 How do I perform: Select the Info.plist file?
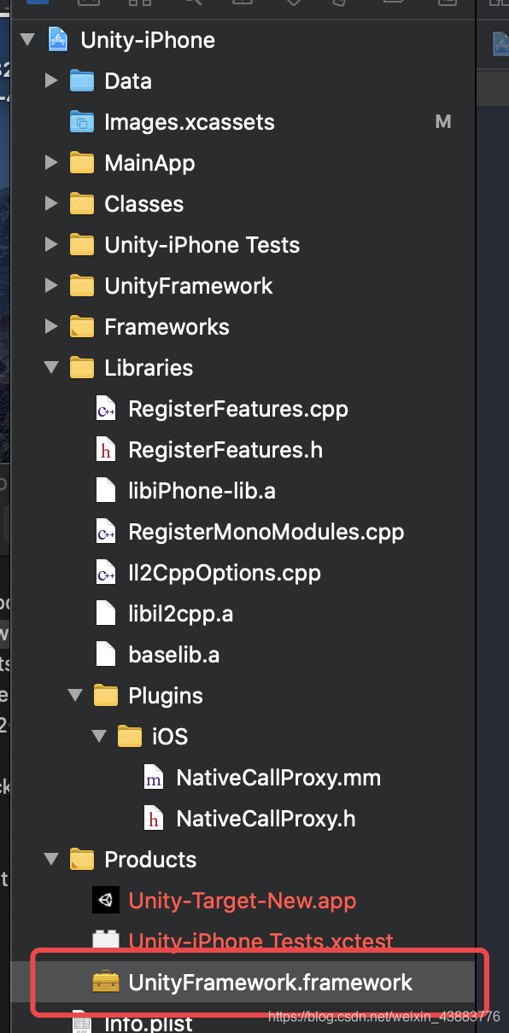pos(149,1023)
